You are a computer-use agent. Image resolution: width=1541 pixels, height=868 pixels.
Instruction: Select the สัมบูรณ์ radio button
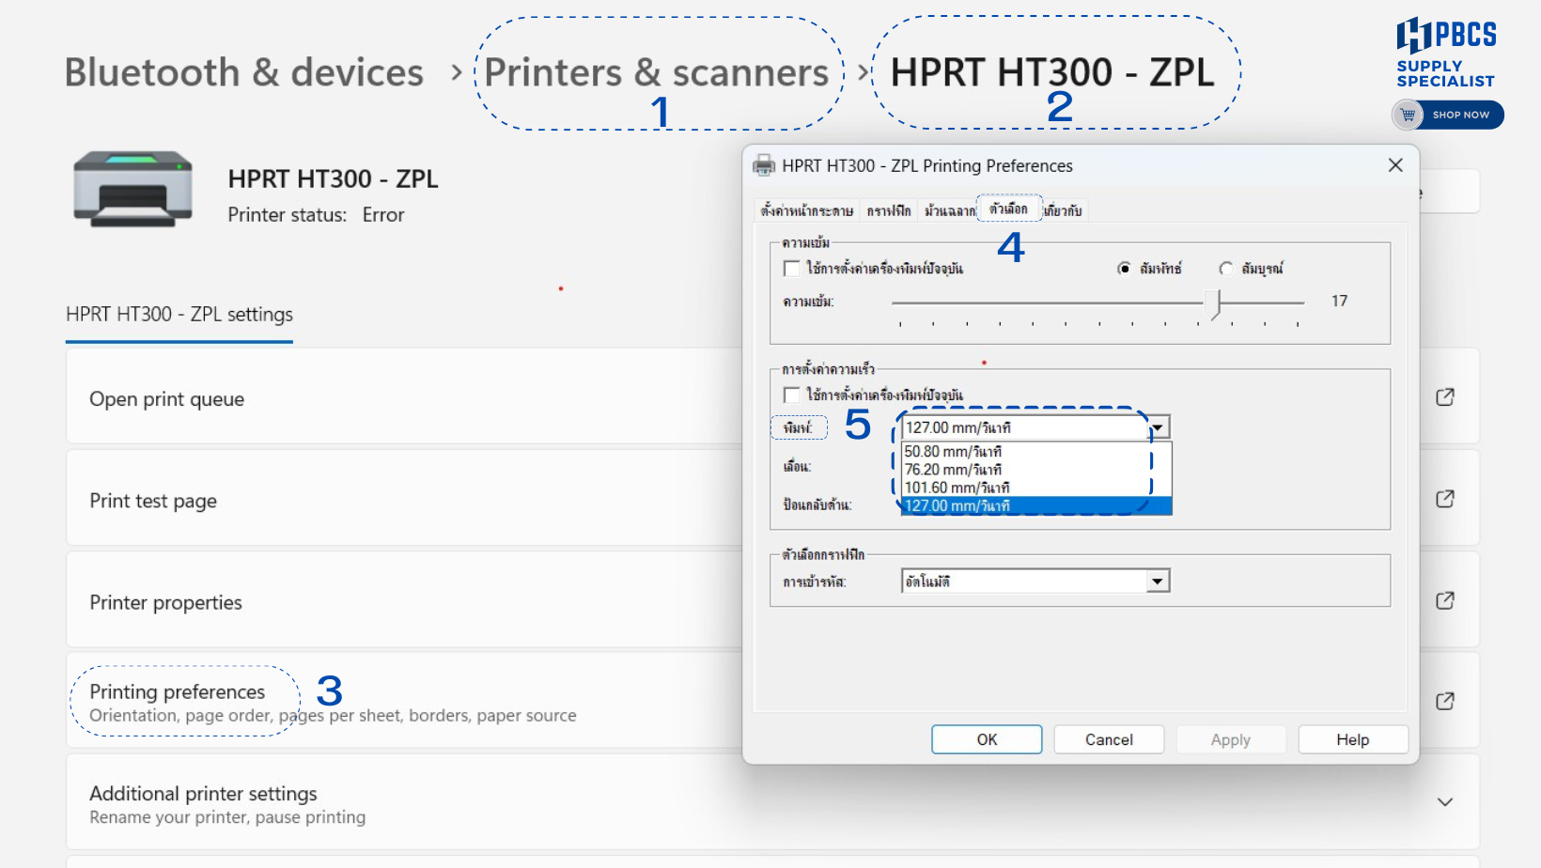coord(1226,269)
